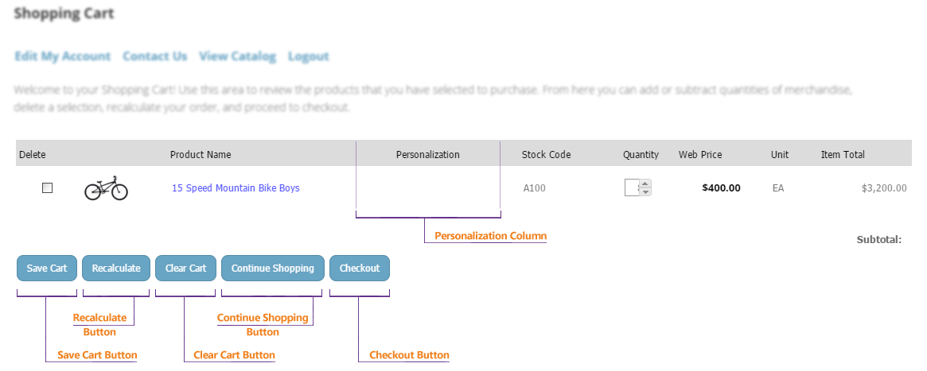
Task: Click inside the Quantity input field
Action: [x=632, y=188]
